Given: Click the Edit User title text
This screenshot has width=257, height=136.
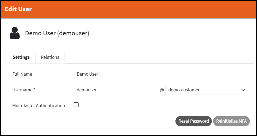Looking at the screenshot, I should pyautogui.click(x=18, y=9).
